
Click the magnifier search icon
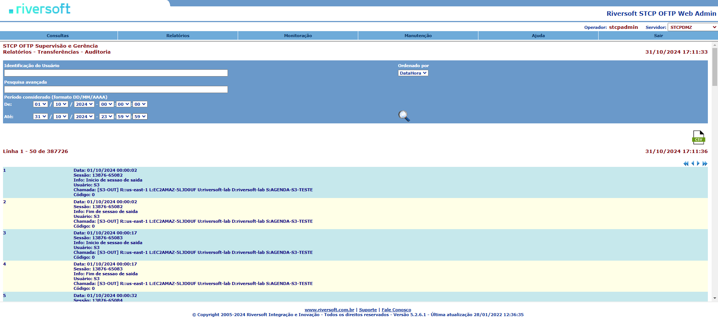tap(404, 116)
